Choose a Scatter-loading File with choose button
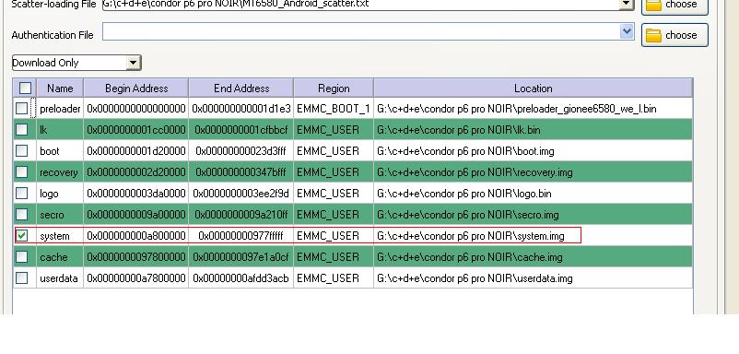The width and height of the screenshot is (739, 354). [x=674, y=6]
